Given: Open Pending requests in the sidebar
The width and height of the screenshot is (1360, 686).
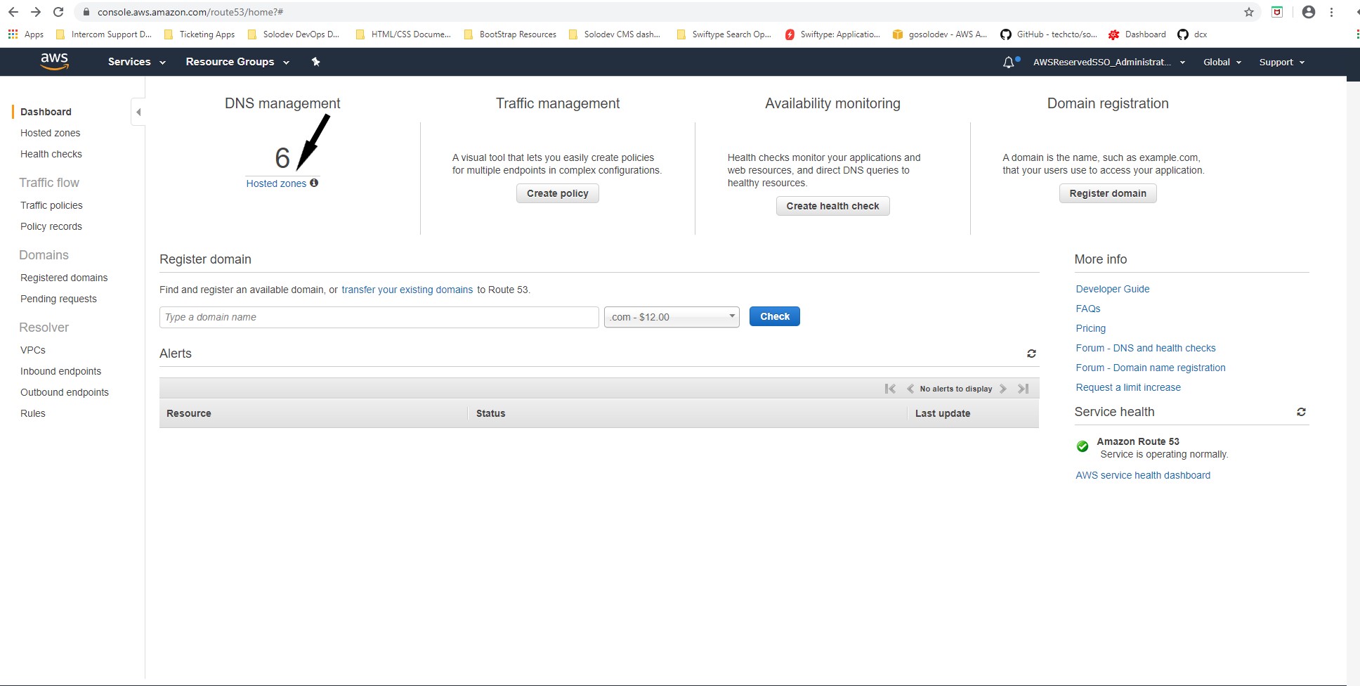Looking at the screenshot, I should click(58, 299).
